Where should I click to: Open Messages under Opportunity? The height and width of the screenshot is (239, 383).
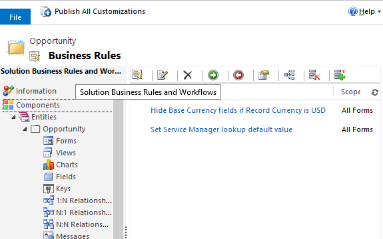click(73, 236)
